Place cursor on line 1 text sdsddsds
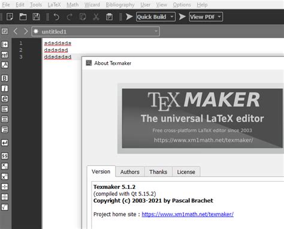The height and width of the screenshot is (229, 284). pyautogui.click(x=58, y=43)
